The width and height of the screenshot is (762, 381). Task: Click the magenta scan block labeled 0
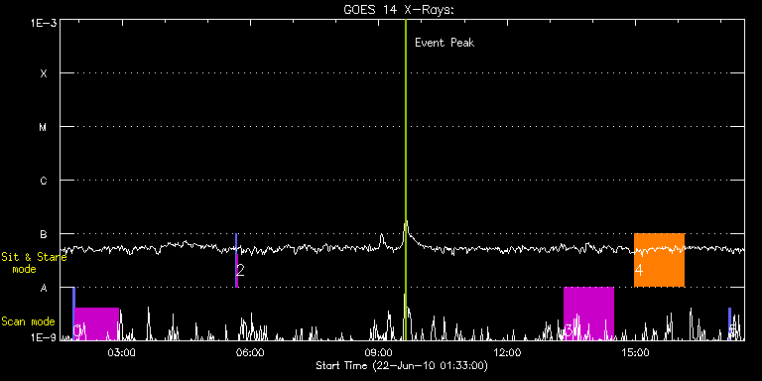pyautogui.click(x=96, y=323)
